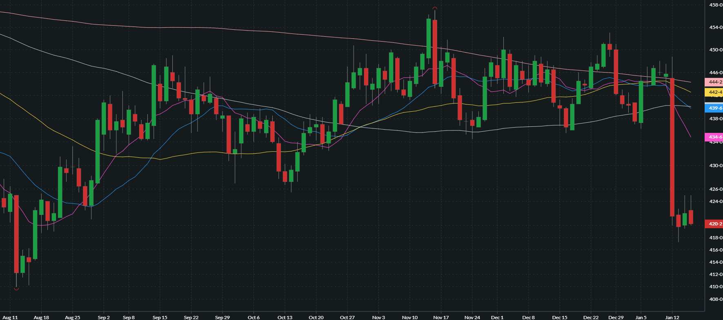The width and height of the screenshot is (723, 320).
Task: Click the 458-0 price level on the axis
Action: 715,5
